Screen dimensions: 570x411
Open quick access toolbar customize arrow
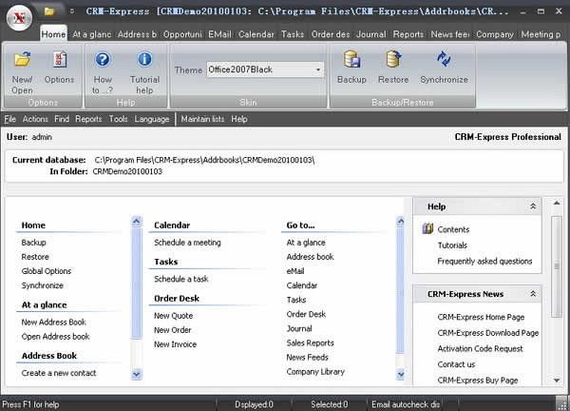point(72,11)
